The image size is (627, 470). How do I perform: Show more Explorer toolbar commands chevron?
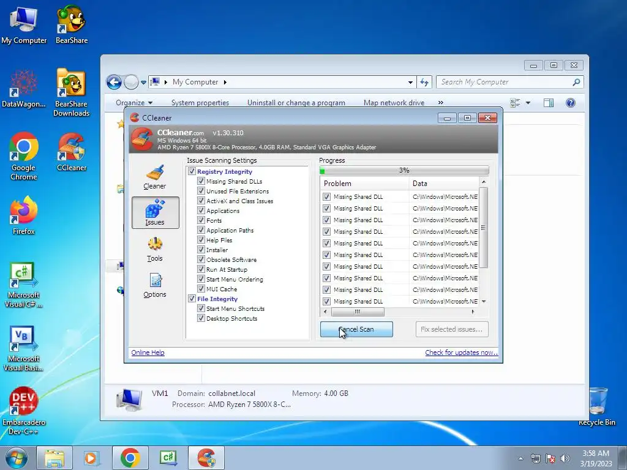click(441, 103)
